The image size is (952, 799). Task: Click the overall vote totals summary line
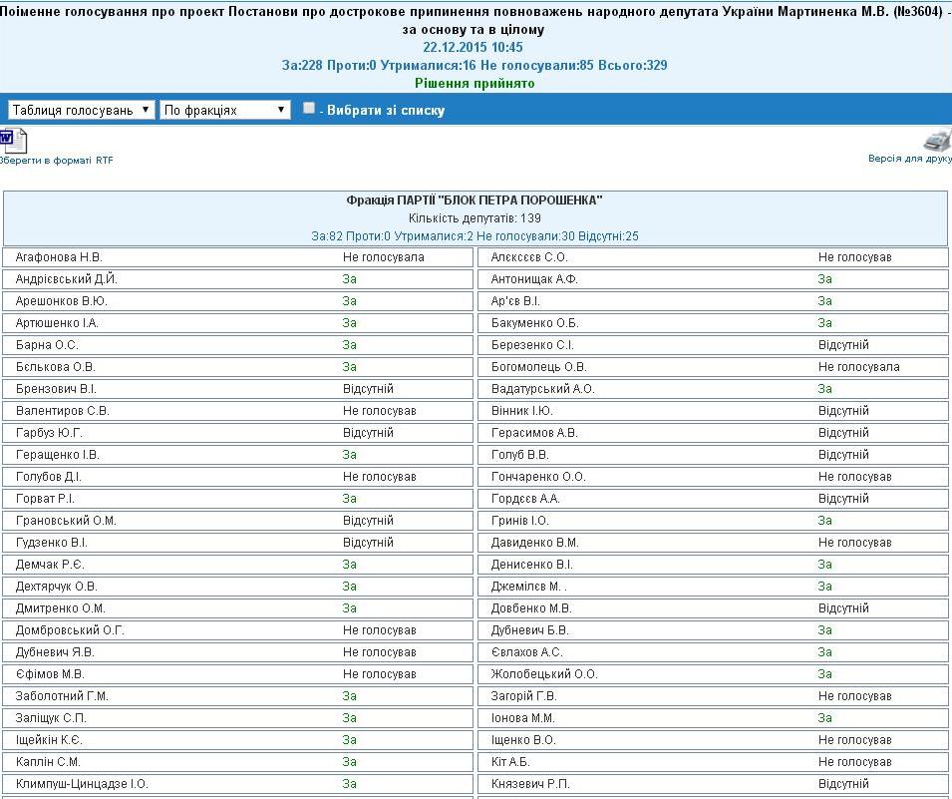click(x=475, y=65)
